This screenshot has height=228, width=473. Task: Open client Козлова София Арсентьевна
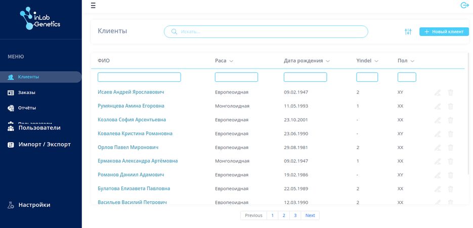pyautogui.click(x=132, y=120)
